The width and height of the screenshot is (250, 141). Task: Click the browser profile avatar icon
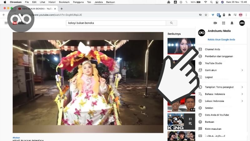pyautogui.click(x=241, y=15)
